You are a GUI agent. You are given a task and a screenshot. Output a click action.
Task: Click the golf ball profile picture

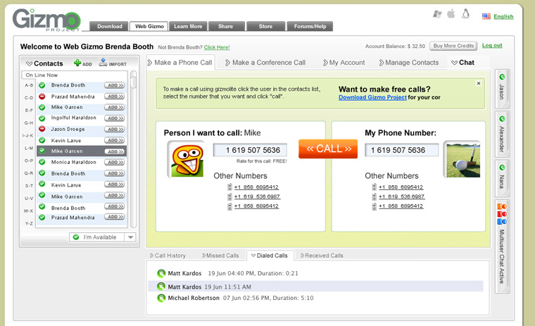point(462,159)
